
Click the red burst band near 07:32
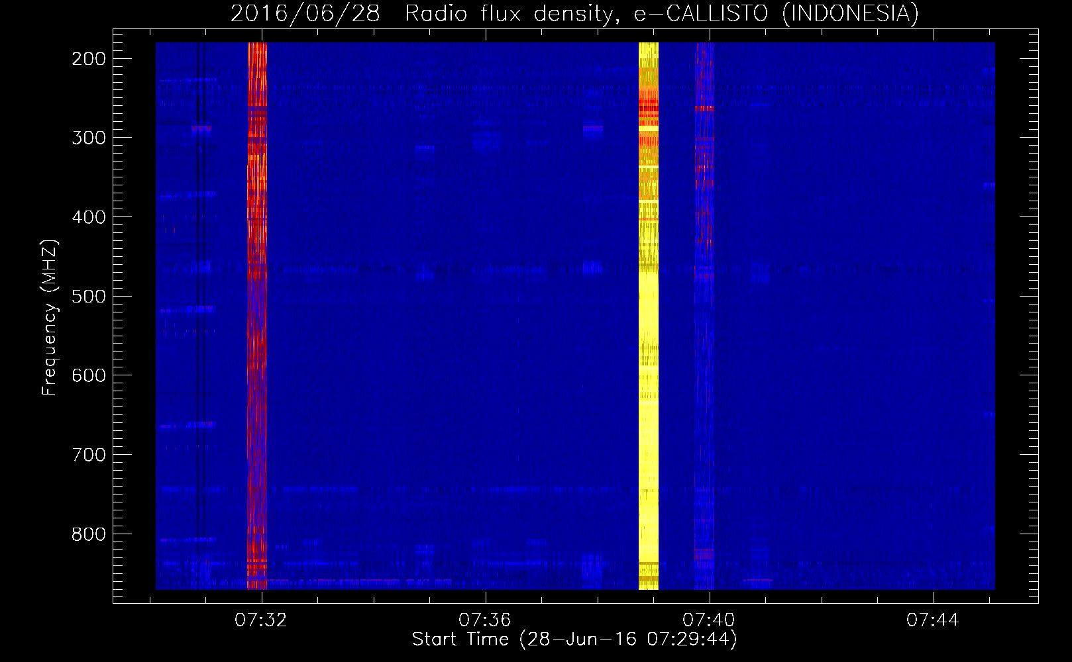[x=257, y=316]
